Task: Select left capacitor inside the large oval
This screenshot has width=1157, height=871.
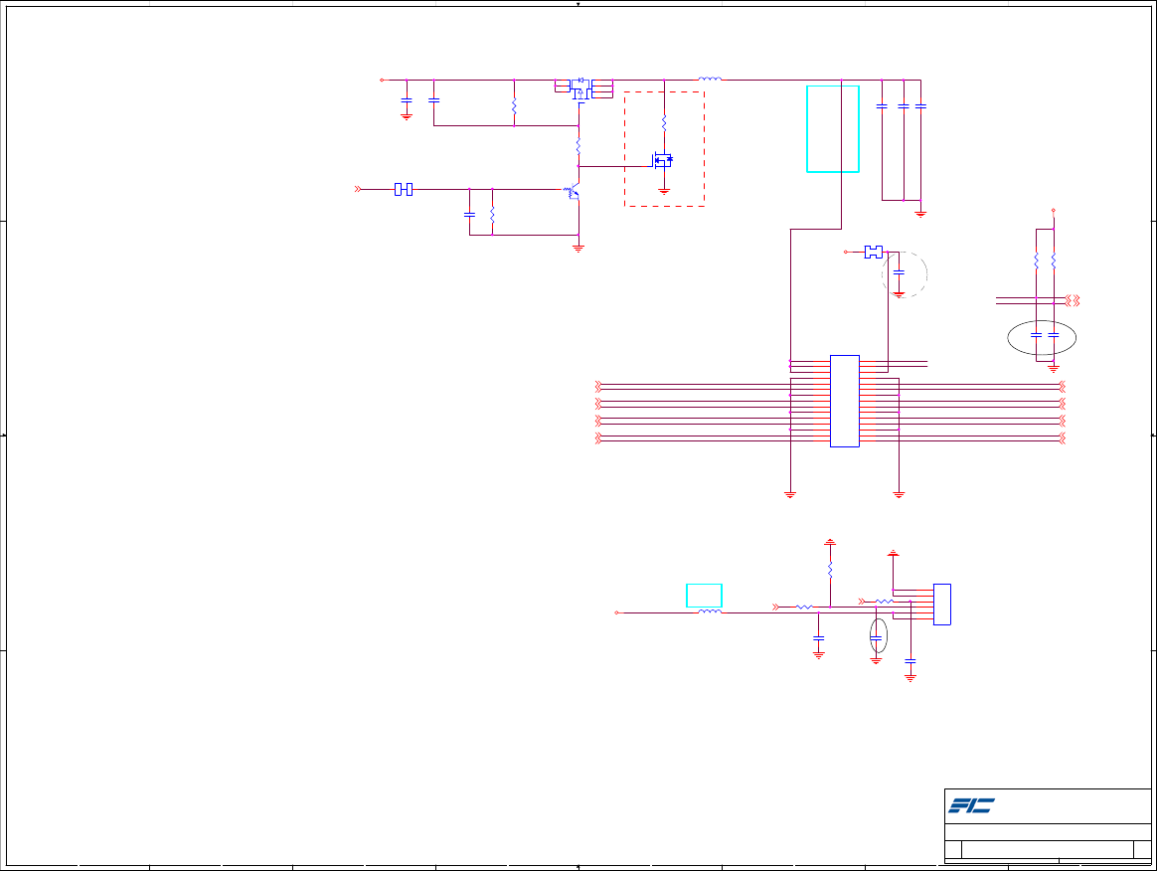Action: pos(1036,335)
